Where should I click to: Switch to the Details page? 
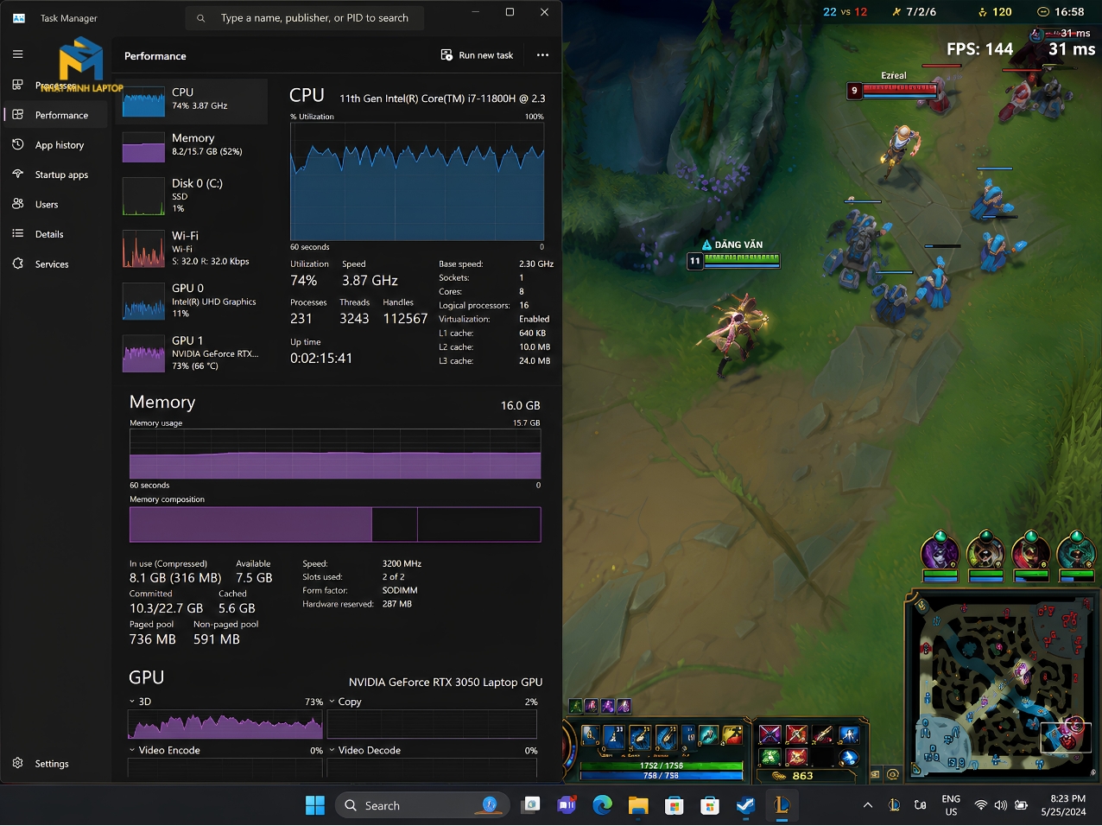55,234
